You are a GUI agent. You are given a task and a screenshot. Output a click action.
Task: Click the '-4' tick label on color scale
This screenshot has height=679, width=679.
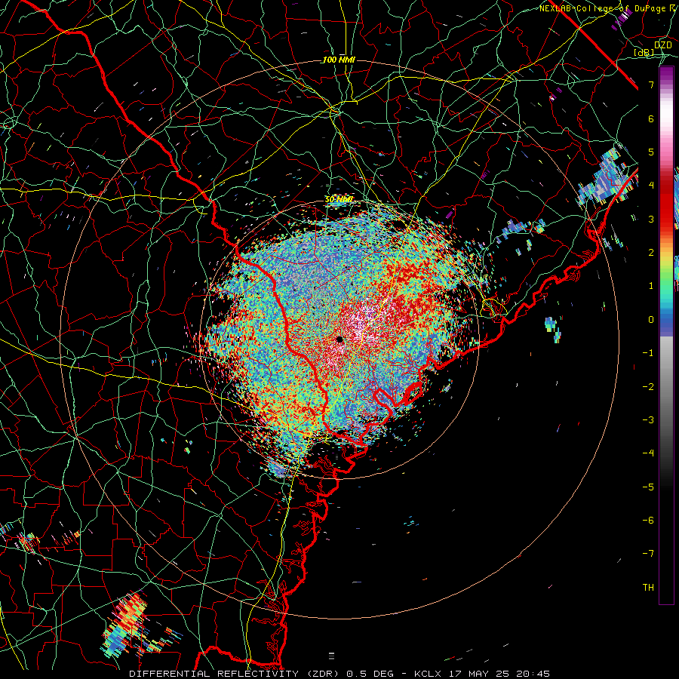click(648, 453)
